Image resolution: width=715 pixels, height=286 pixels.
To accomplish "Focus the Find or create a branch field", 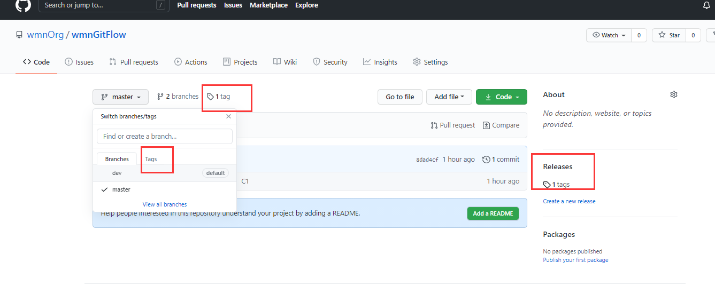I will pos(165,136).
